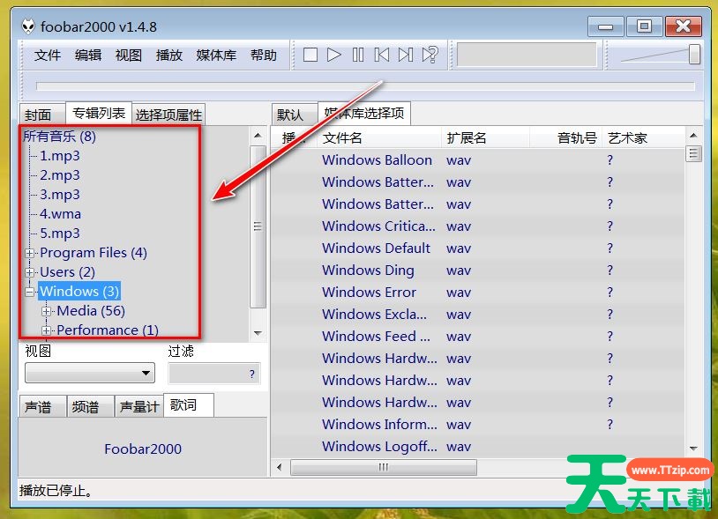The image size is (718, 519).
Task: Select 2.mp3 in the album tree
Action: 59,174
